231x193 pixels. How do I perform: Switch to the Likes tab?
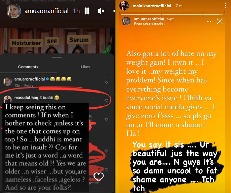click(x=85, y=67)
